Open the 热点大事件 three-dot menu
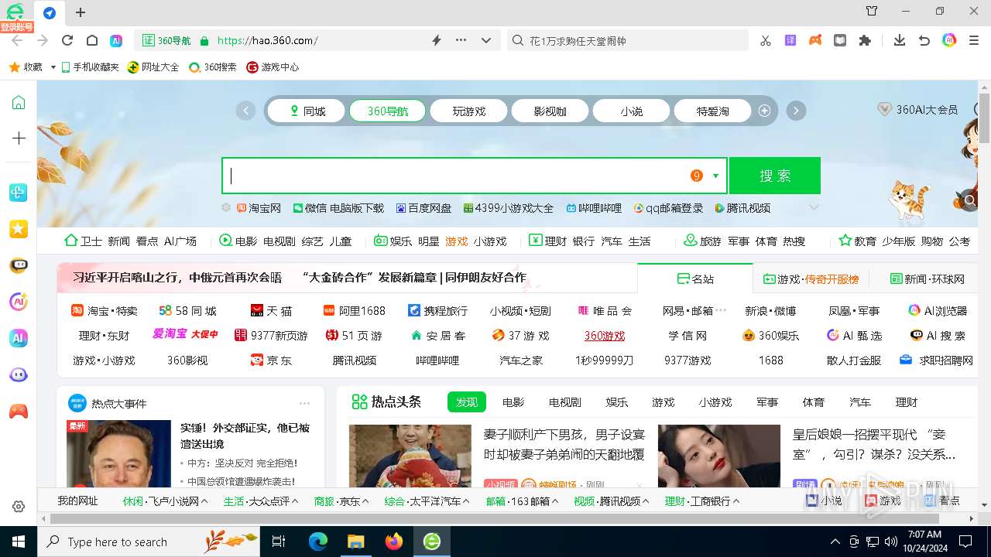This screenshot has width=991, height=557. (305, 403)
